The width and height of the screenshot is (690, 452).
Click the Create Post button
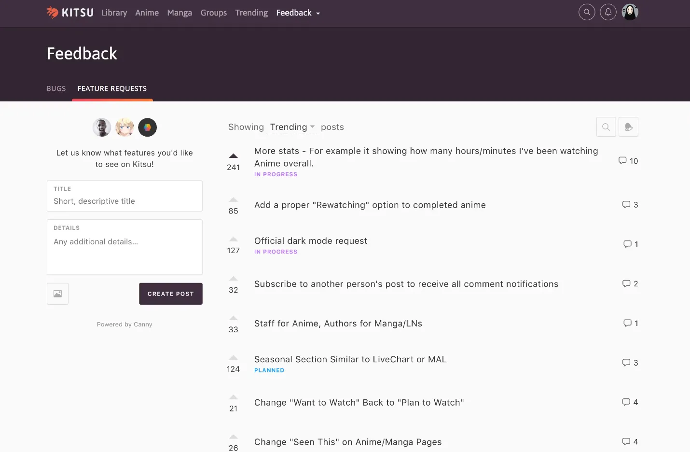(171, 294)
